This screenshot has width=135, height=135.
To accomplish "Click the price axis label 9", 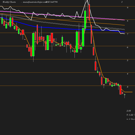I will coord(127,8).
